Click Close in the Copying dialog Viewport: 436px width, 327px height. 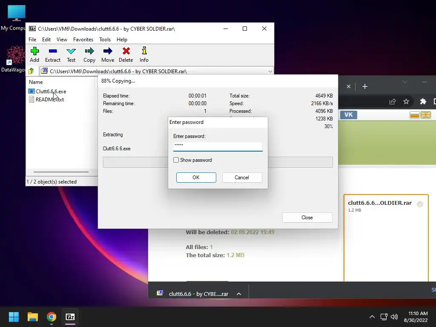click(307, 218)
